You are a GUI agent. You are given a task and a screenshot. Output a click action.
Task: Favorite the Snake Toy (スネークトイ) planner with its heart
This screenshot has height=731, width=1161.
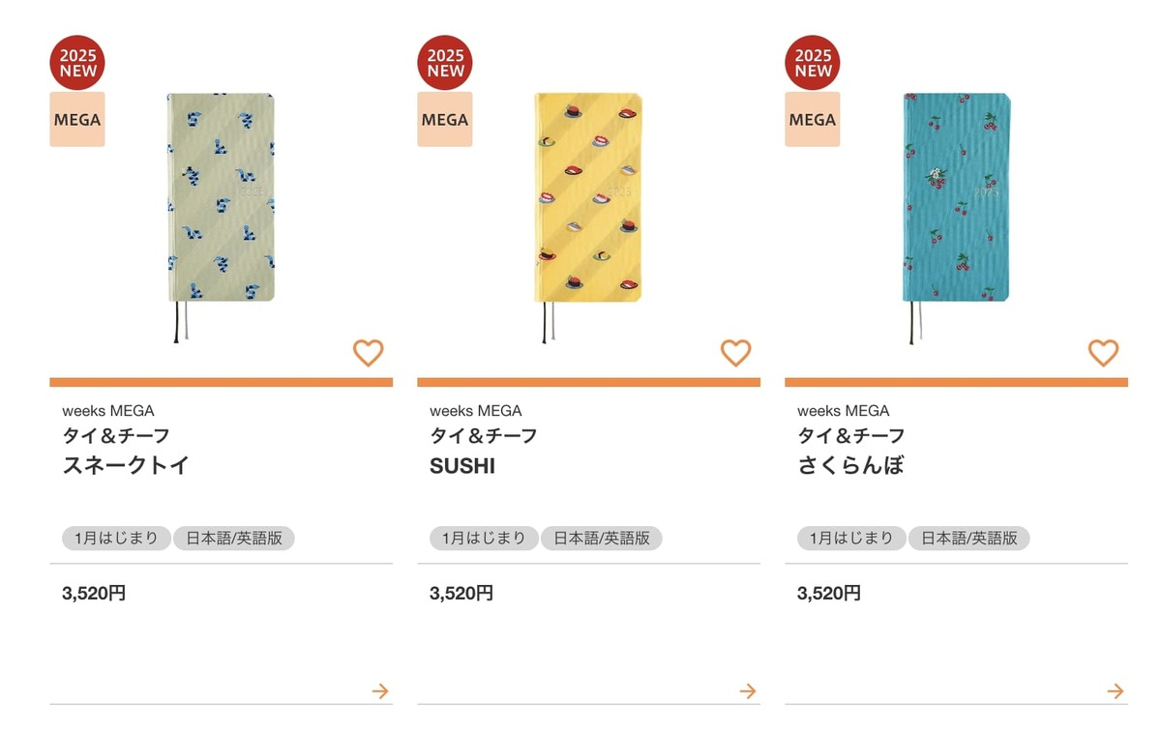click(368, 353)
